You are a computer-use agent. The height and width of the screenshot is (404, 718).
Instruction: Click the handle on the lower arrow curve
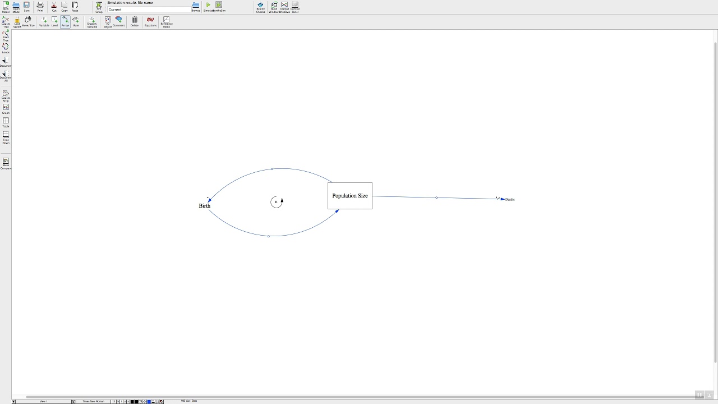click(269, 236)
